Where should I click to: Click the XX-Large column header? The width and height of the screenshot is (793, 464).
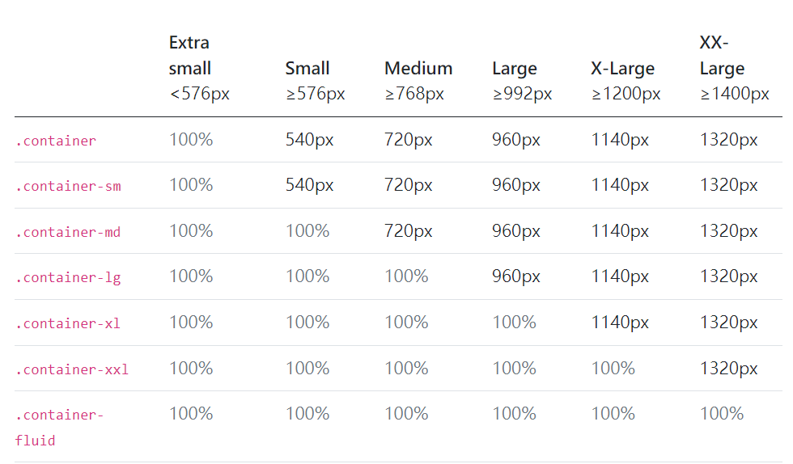point(722,55)
